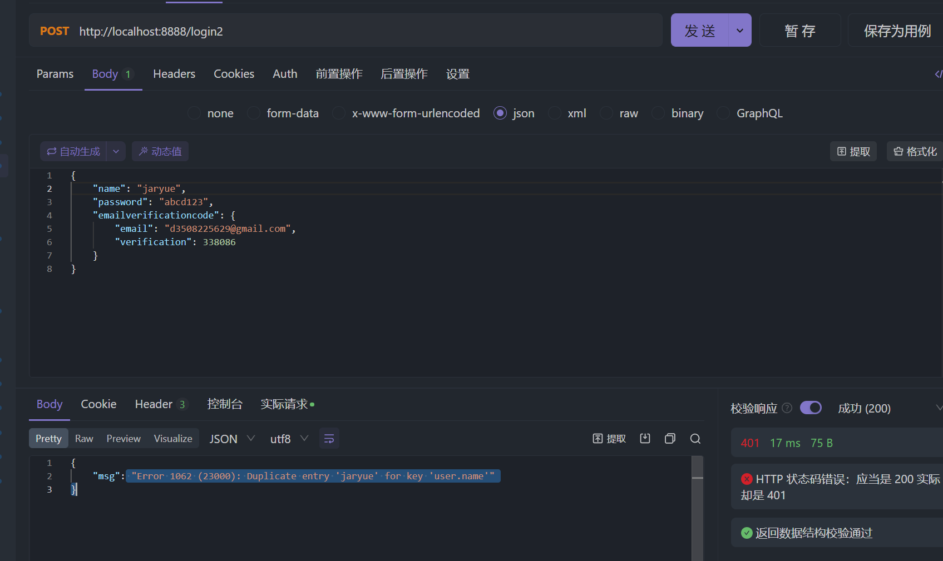Open the 设置 settings tab
The width and height of the screenshot is (943, 561).
tap(458, 74)
